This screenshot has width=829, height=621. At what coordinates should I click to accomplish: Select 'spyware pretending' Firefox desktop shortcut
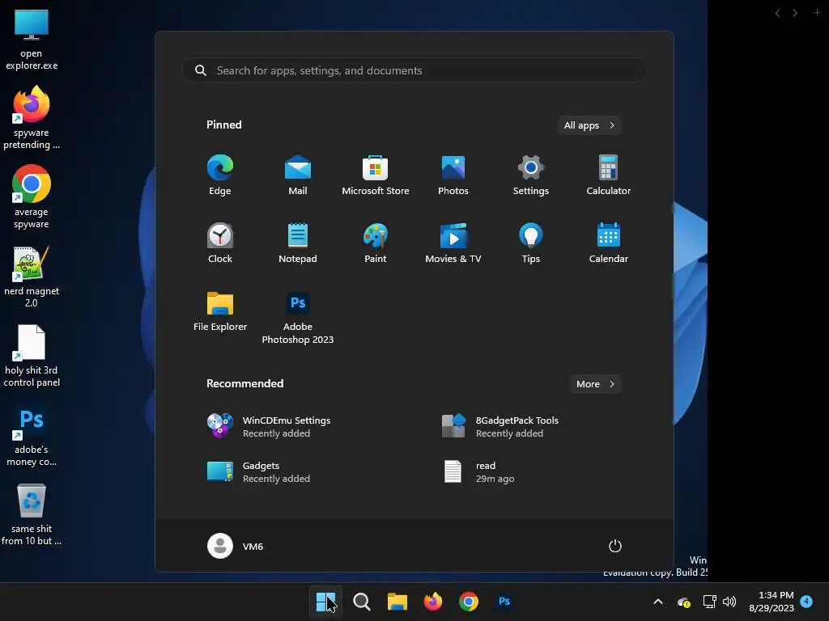[32, 118]
